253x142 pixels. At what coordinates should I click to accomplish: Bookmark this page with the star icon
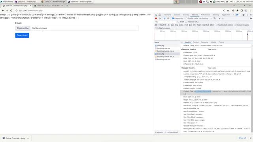pos(228,11)
